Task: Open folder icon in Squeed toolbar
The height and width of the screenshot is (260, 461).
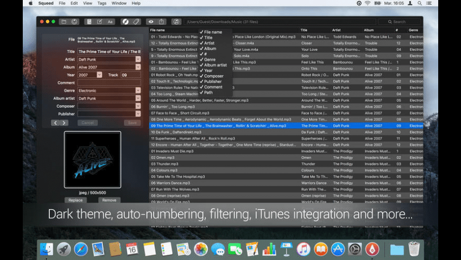Action: pos(64,22)
